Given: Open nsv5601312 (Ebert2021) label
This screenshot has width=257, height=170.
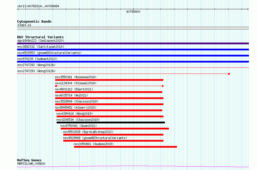Looking at the screenshot, I should pyautogui.click(x=74, y=89).
